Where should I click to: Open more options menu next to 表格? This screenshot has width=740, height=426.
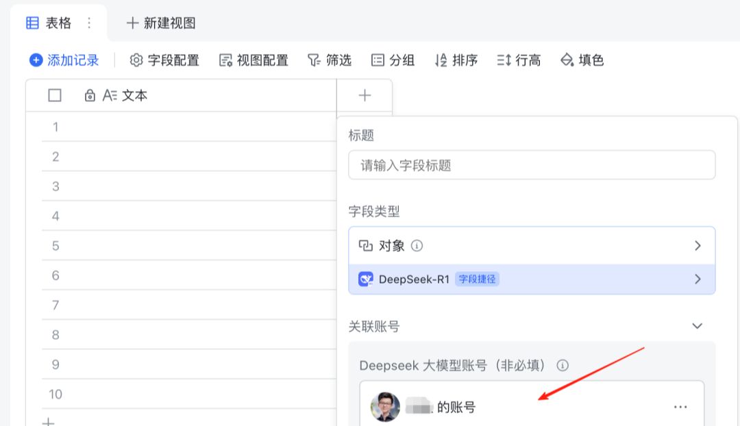[88, 23]
